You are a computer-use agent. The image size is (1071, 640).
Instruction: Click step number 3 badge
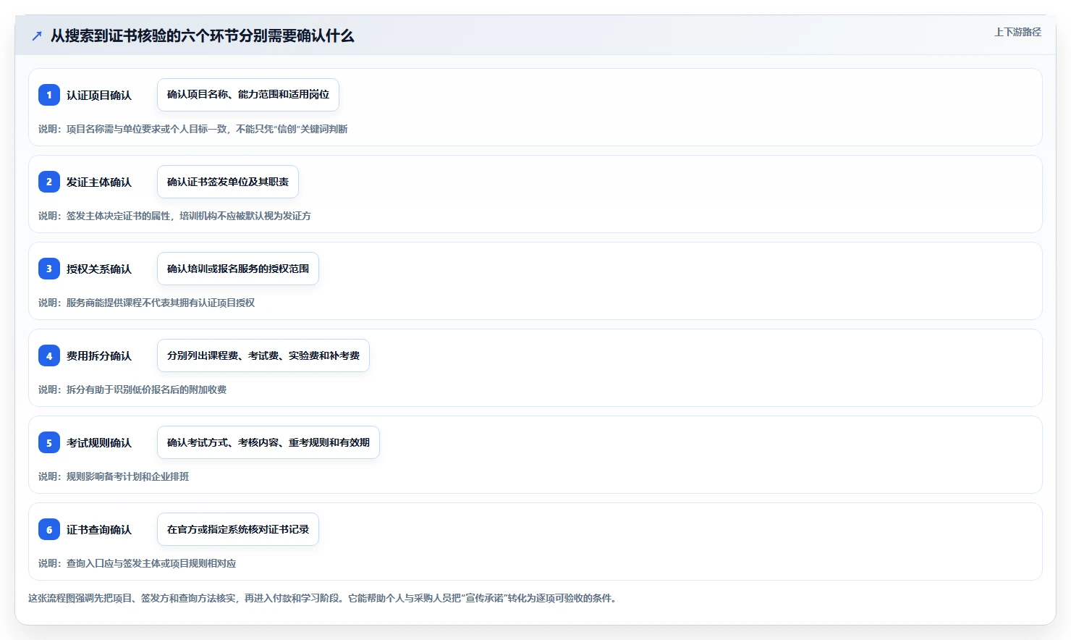click(x=49, y=269)
